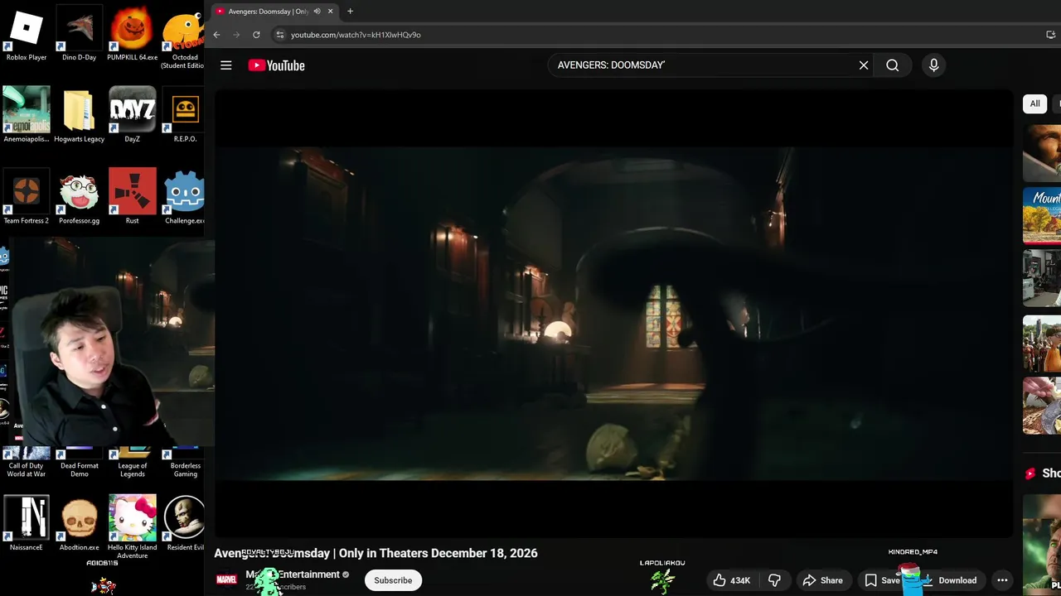Open the YouTube hamburger guide menu

point(225,65)
